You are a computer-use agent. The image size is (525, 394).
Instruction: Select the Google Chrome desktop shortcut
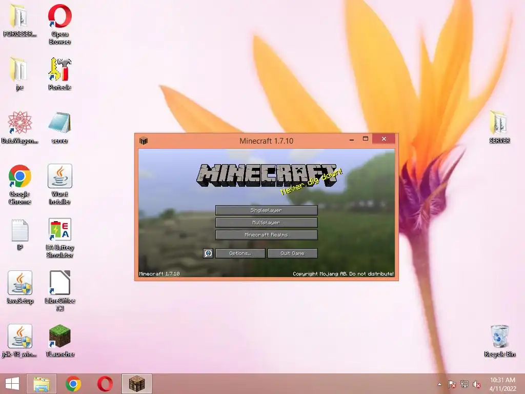click(x=19, y=184)
